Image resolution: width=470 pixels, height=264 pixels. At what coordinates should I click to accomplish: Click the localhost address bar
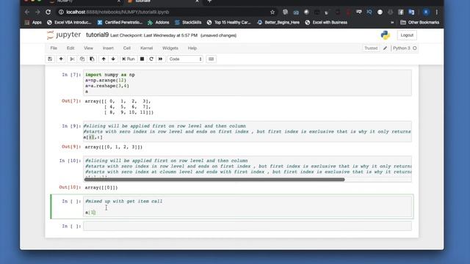pyautogui.click(x=162, y=12)
